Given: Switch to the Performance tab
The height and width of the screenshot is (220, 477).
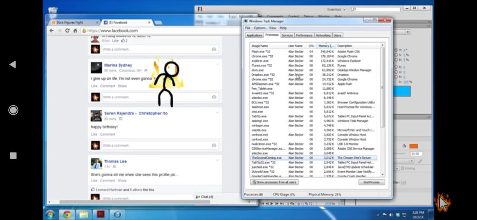Looking at the screenshot, I should point(304,35).
